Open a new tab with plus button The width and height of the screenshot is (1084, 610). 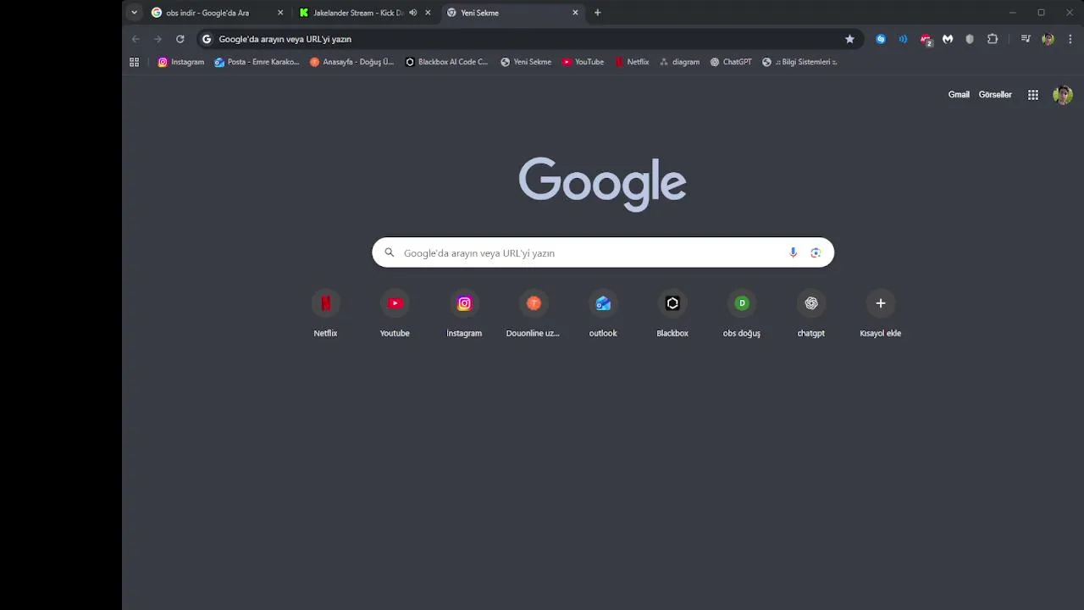[597, 13]
